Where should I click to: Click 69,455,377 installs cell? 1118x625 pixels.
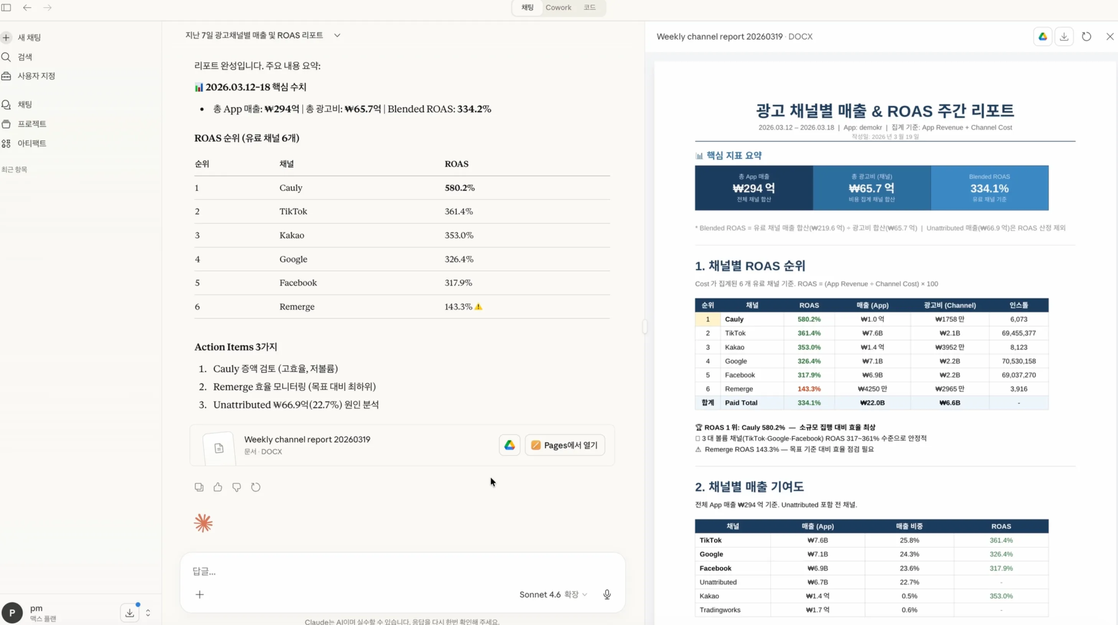pyautogui.click(x=1019, y=333)
